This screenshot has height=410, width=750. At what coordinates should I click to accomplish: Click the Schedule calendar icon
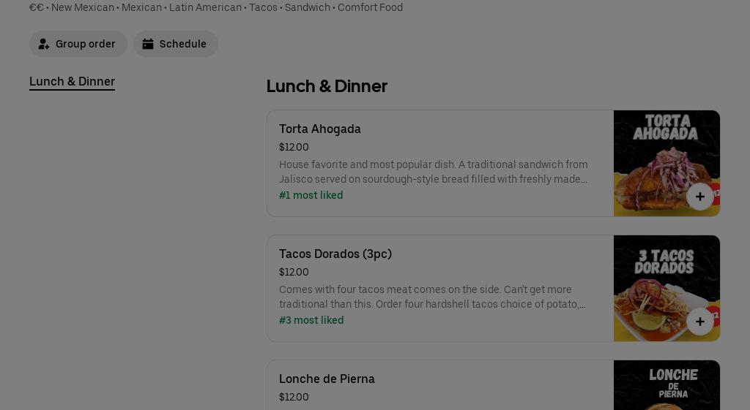coord(148,44)
